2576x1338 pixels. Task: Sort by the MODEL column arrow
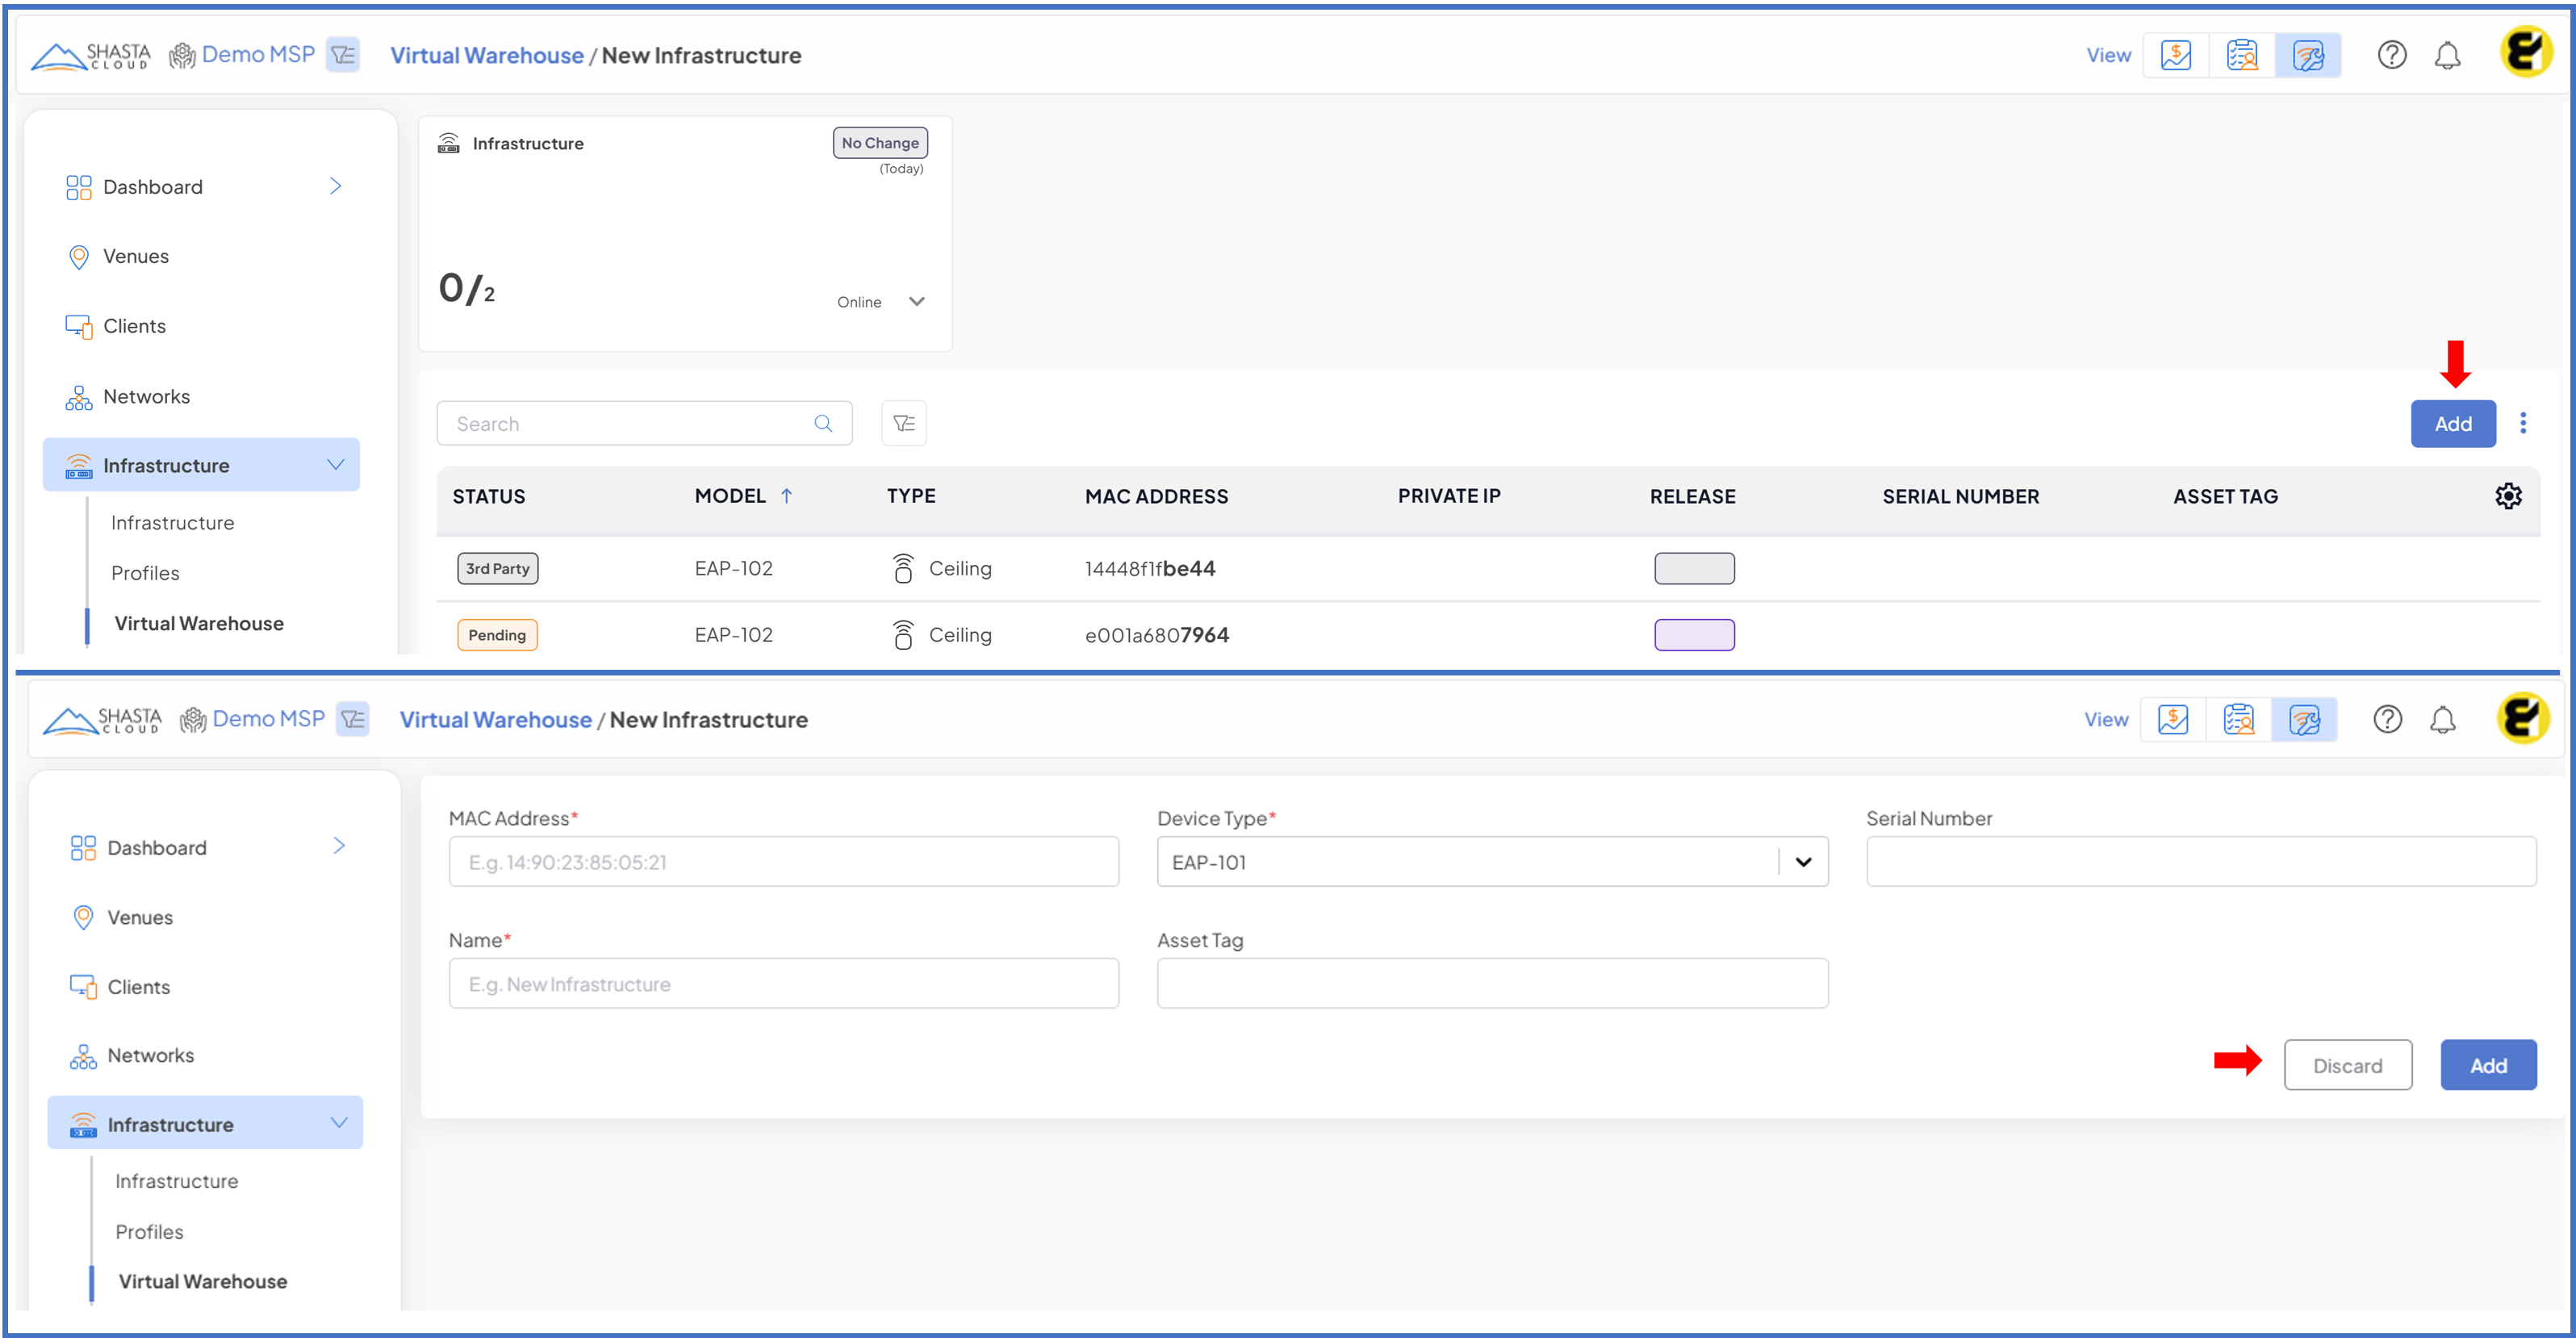click(786, 496)
